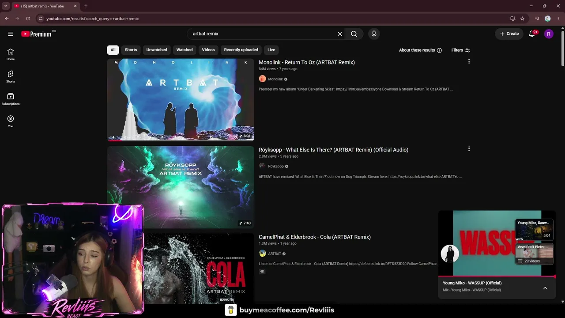This screenshot has width=565, height=318.
Task: Play the Cola ARTBAT Remix thumbnail
Action: [199, 269]
